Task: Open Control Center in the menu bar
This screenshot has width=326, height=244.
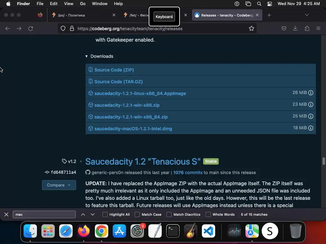Action: pos(270,4)
